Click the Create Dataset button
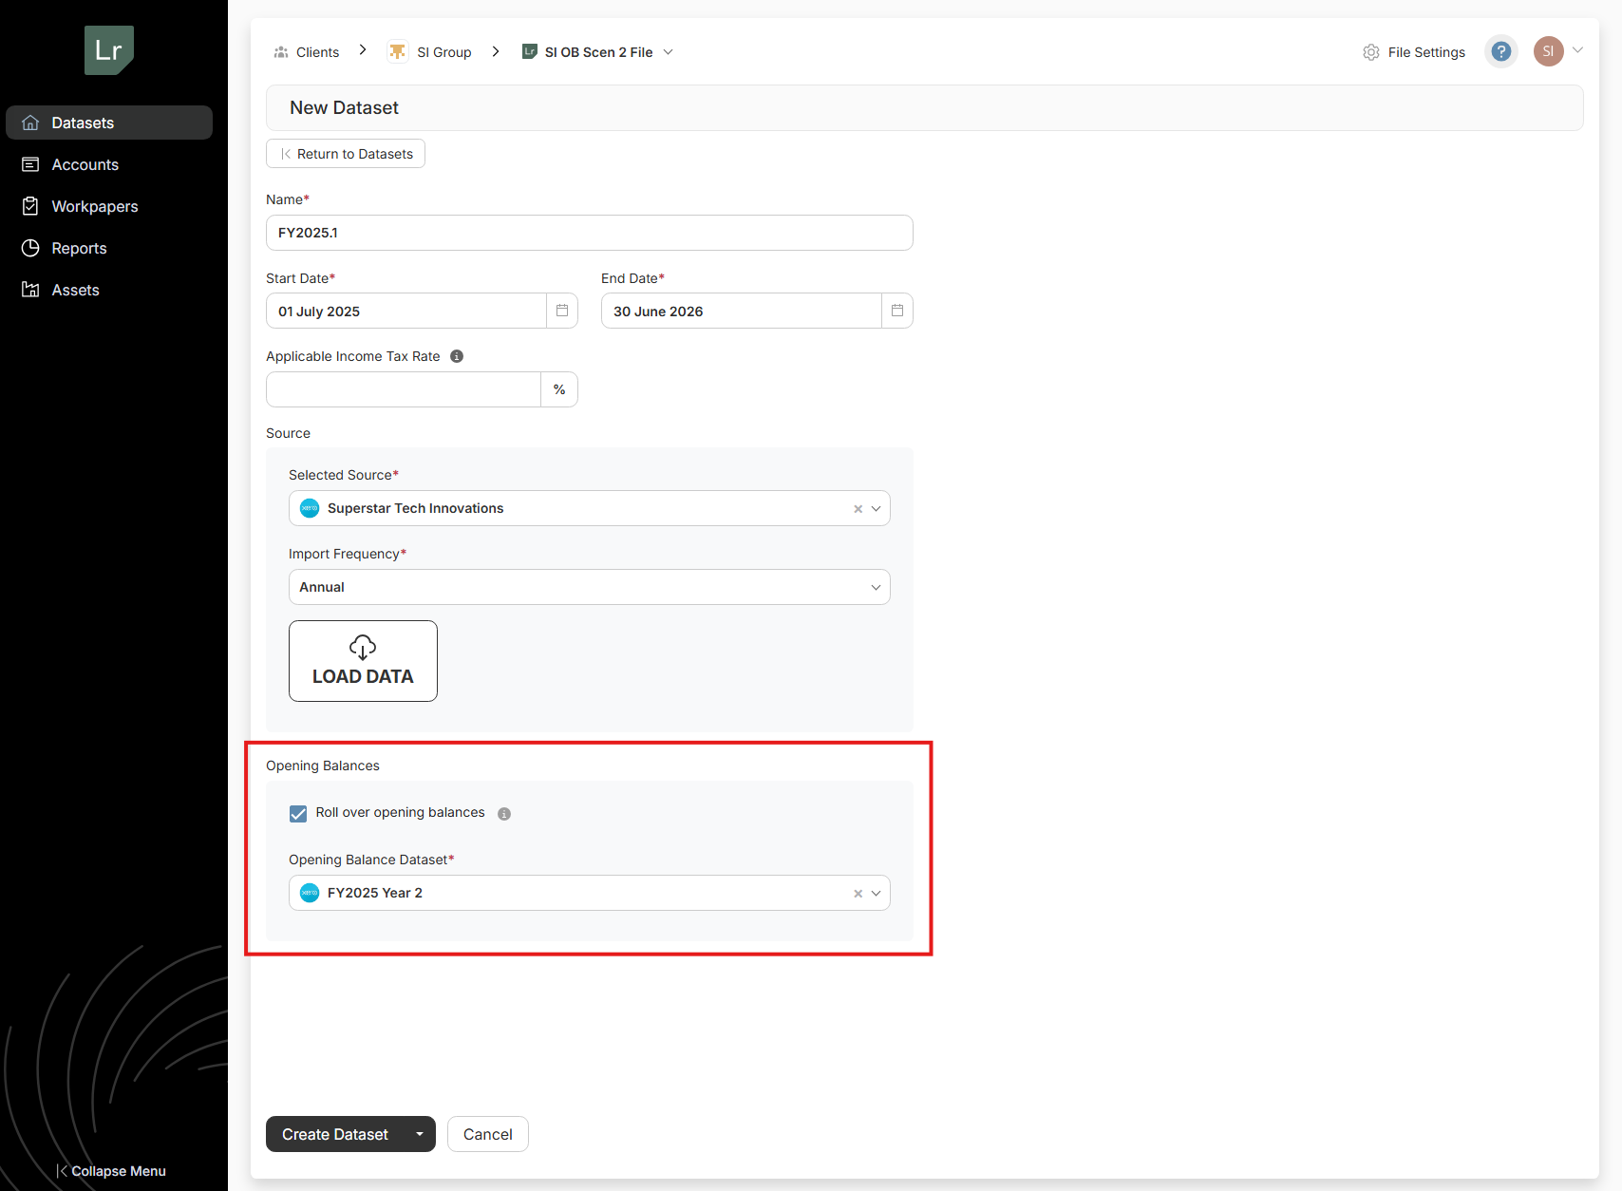The width and height of the screenshot is (1622, 1191). [335, 1134]
